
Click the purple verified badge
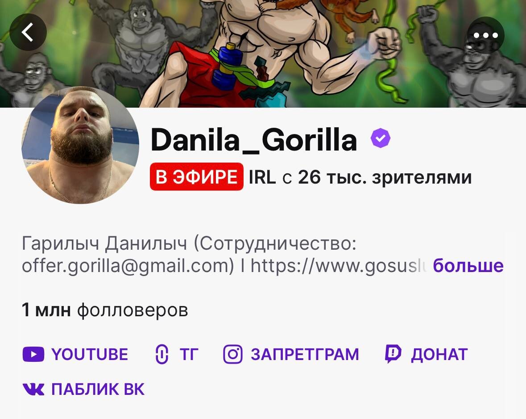tap(381, 138)
